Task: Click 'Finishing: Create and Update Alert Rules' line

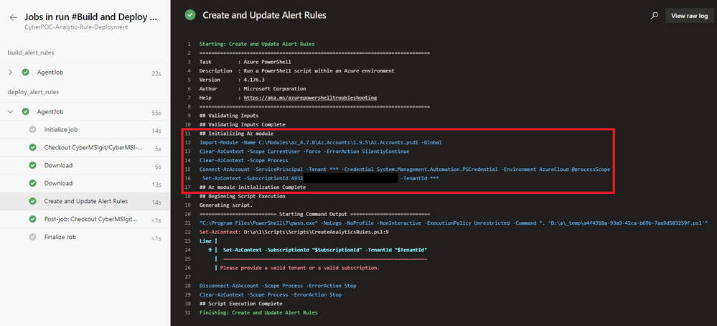Action: point(258,313)
